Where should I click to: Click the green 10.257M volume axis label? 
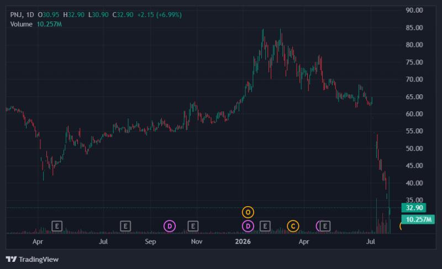[418, 219]
